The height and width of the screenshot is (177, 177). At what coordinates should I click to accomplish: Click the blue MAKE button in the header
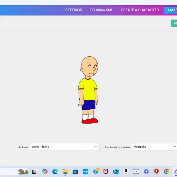[x=171, y=10]
